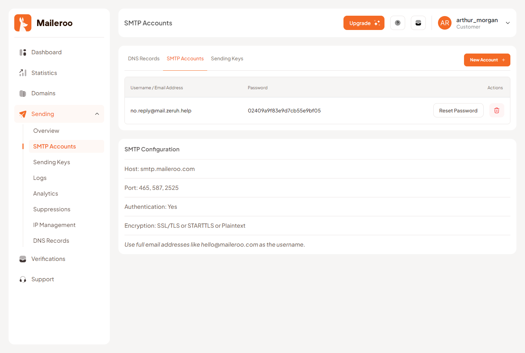Open IP Management from the sidebar
The image size is (525, 353).
click(x=54, y=225)
